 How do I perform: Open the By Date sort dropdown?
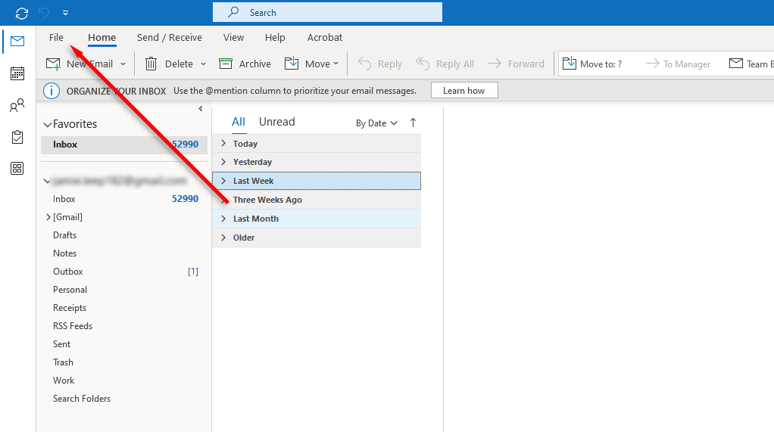(376, 123)
